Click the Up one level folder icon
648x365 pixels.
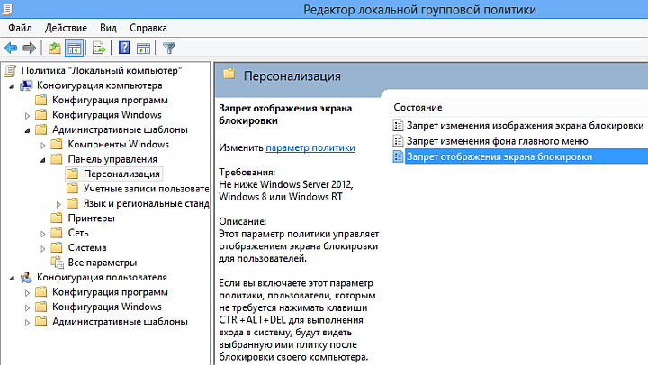pyautogui.click(x=55, y=48)
